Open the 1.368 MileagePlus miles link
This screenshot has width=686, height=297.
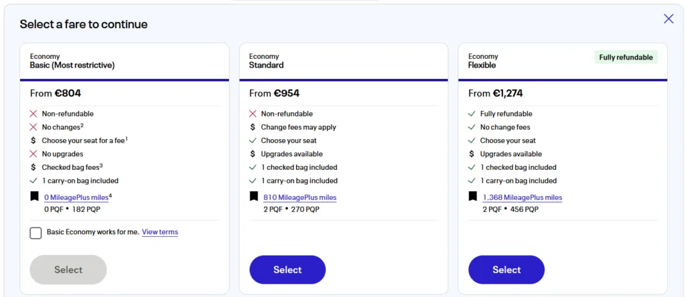523,197
